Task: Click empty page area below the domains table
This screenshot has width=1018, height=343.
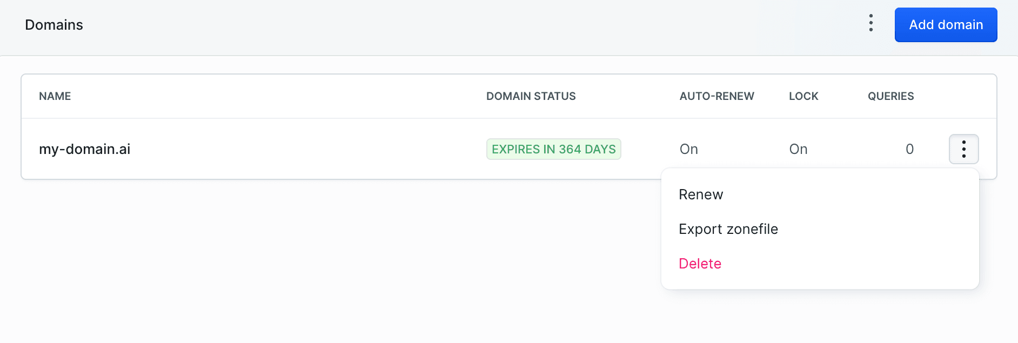Action: coord(324,259)
